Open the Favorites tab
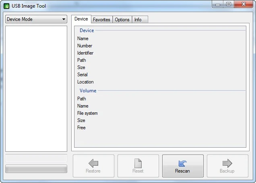This screenshot has height=183, width=256. click(101, 20)
